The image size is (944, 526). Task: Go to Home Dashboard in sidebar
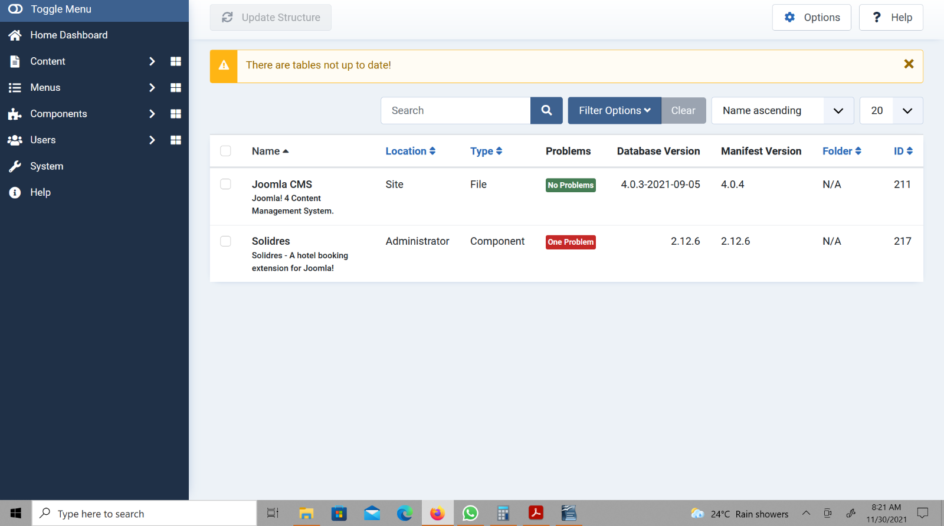[68, 35]
